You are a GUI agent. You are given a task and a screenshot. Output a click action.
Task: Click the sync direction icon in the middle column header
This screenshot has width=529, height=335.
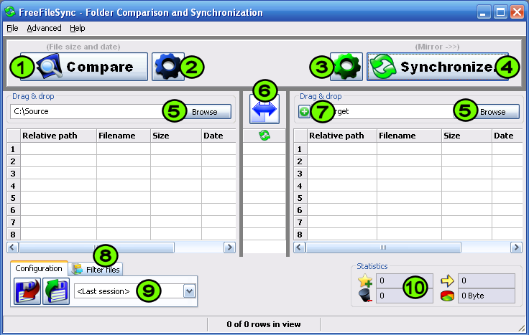click(x=264, y=136)
